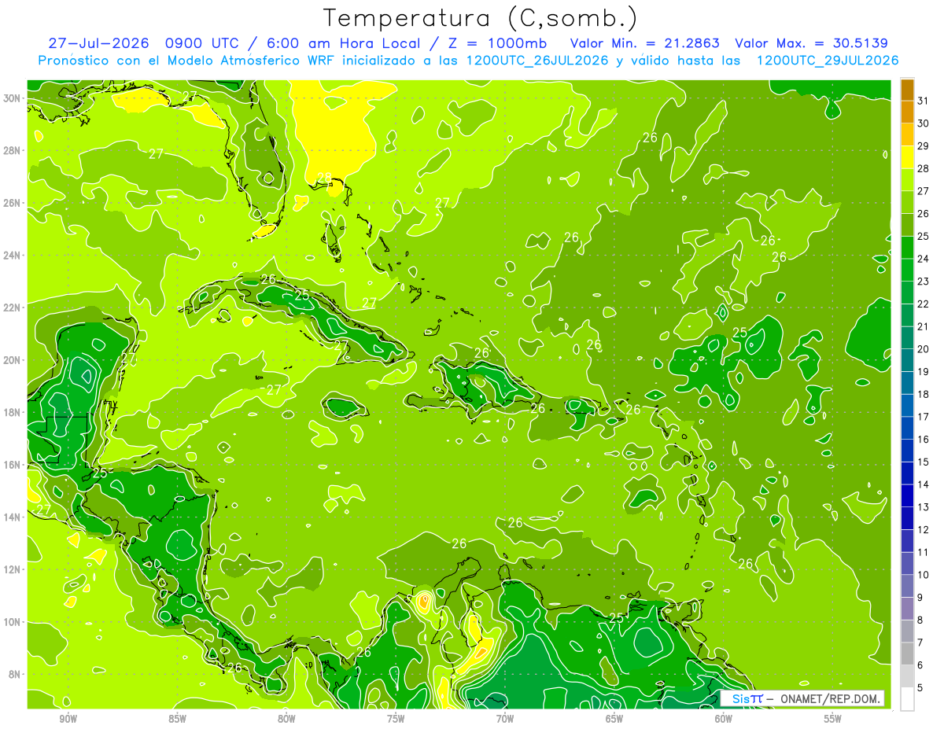
Task: Click the 10N latitude axis label
Action: pyautogui.click(x=13, y=621)
